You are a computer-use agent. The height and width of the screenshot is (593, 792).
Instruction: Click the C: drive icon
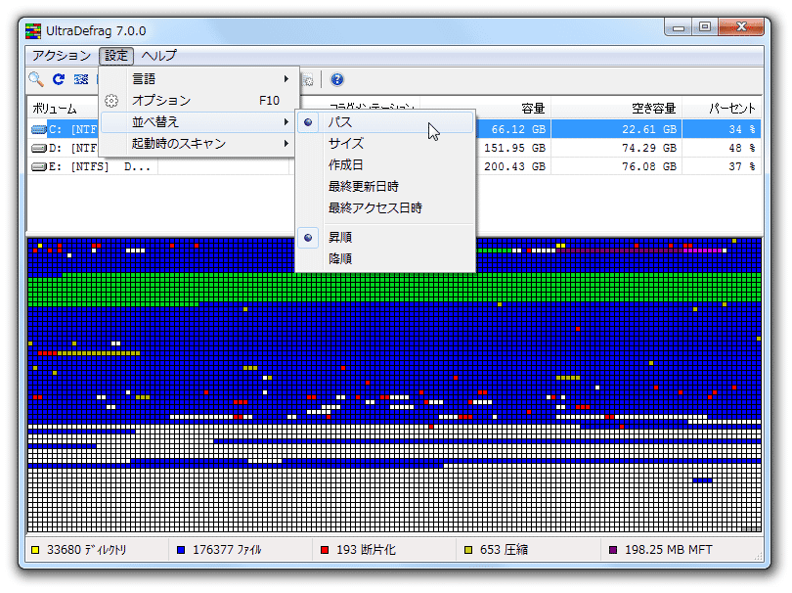coord(39,129)
